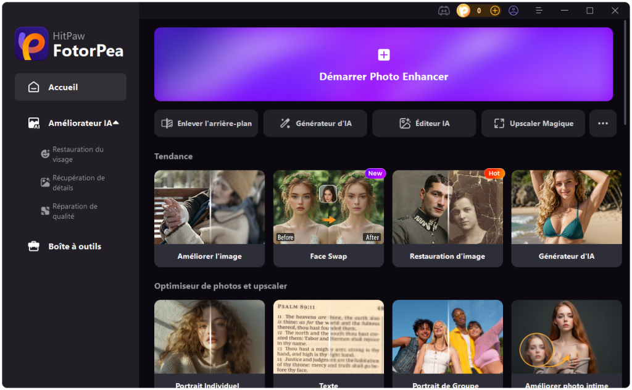Select Réparation de qualité

coord(74,211)
